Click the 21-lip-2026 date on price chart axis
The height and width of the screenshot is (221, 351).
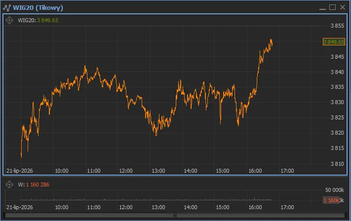[19, 171]
